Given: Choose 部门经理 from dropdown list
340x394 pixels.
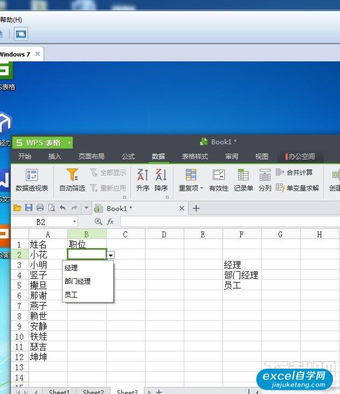Looking at the screenshot, I should tap(88, 281).
